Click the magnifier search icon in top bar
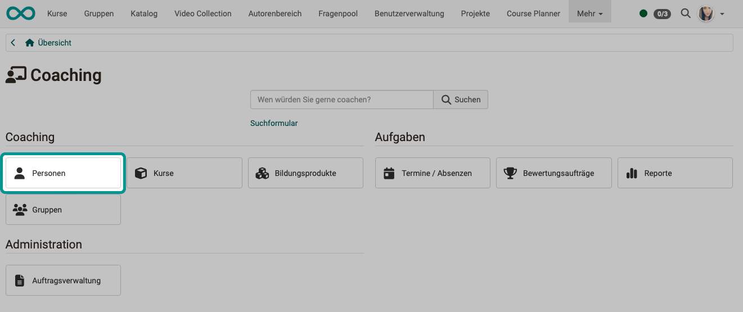The width and height of the screenshot is (743, 312). click(685, 13)
